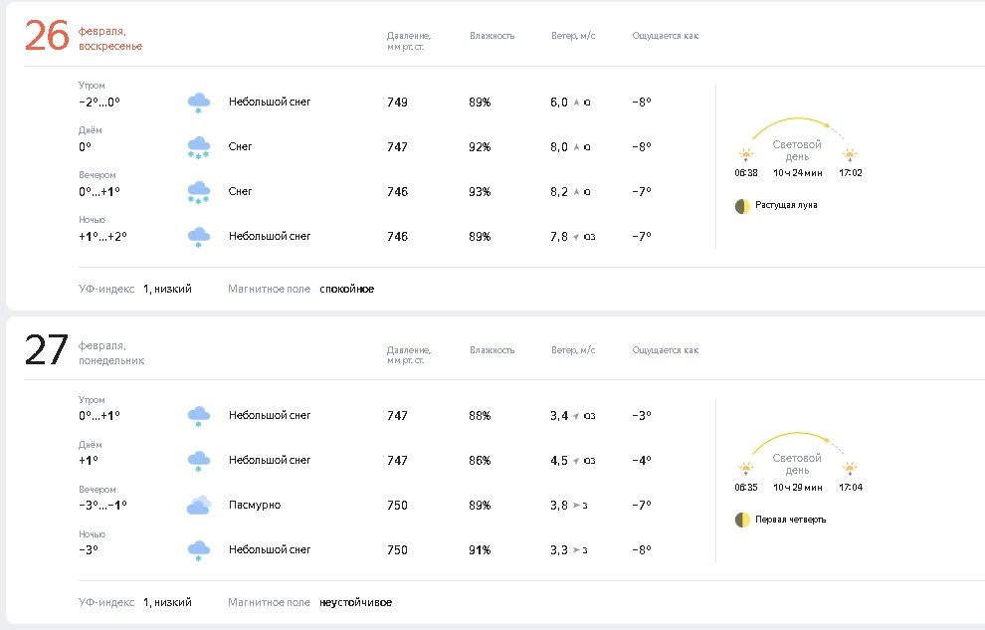Click the sunrise time 06:38
The width and height of the screenshot is (985, 630).
(745, 173)
